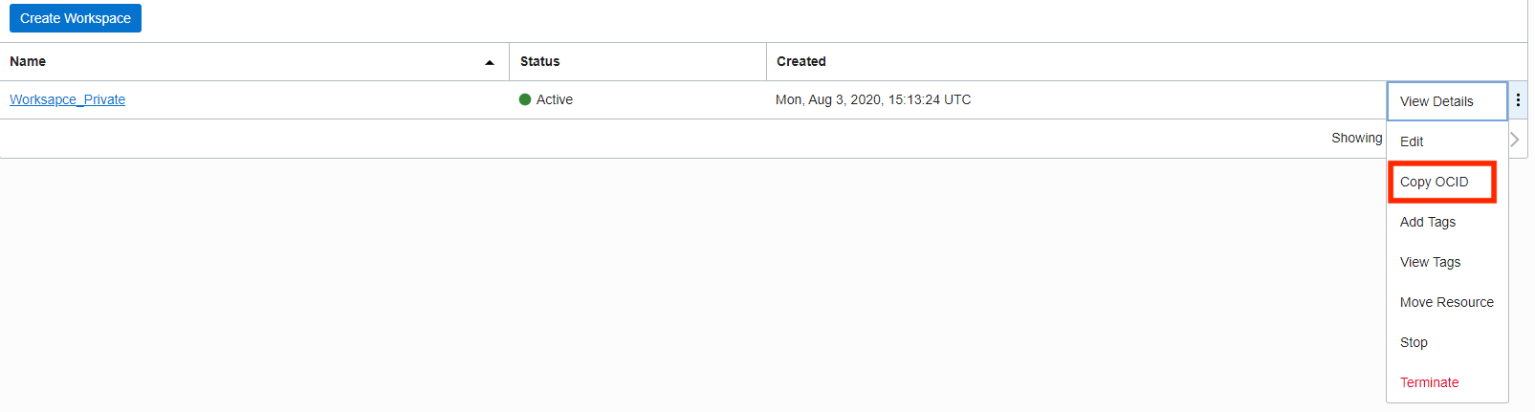Choose Copy OCID from the menu
The image size is (1535, 412).
pos(1434,182)
